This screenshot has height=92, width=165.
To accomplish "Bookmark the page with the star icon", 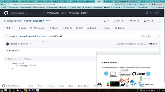I will (x=113, y=5).
